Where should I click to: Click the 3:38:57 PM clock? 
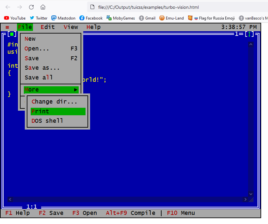tap(239, 27)
